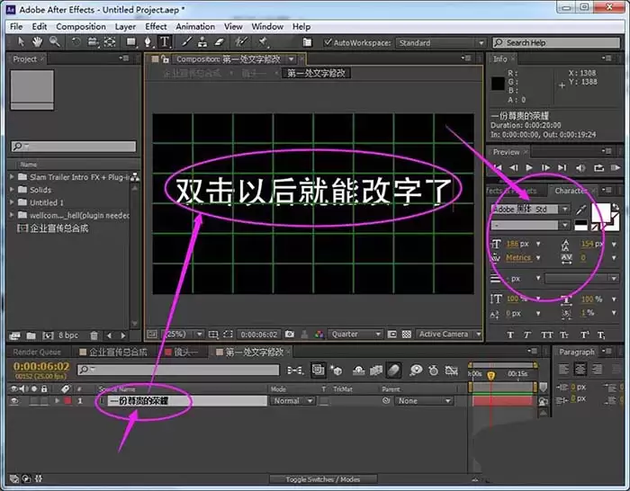Hide layer 1 with the eye toggle

pyautogui.click(x=14, y=401)
